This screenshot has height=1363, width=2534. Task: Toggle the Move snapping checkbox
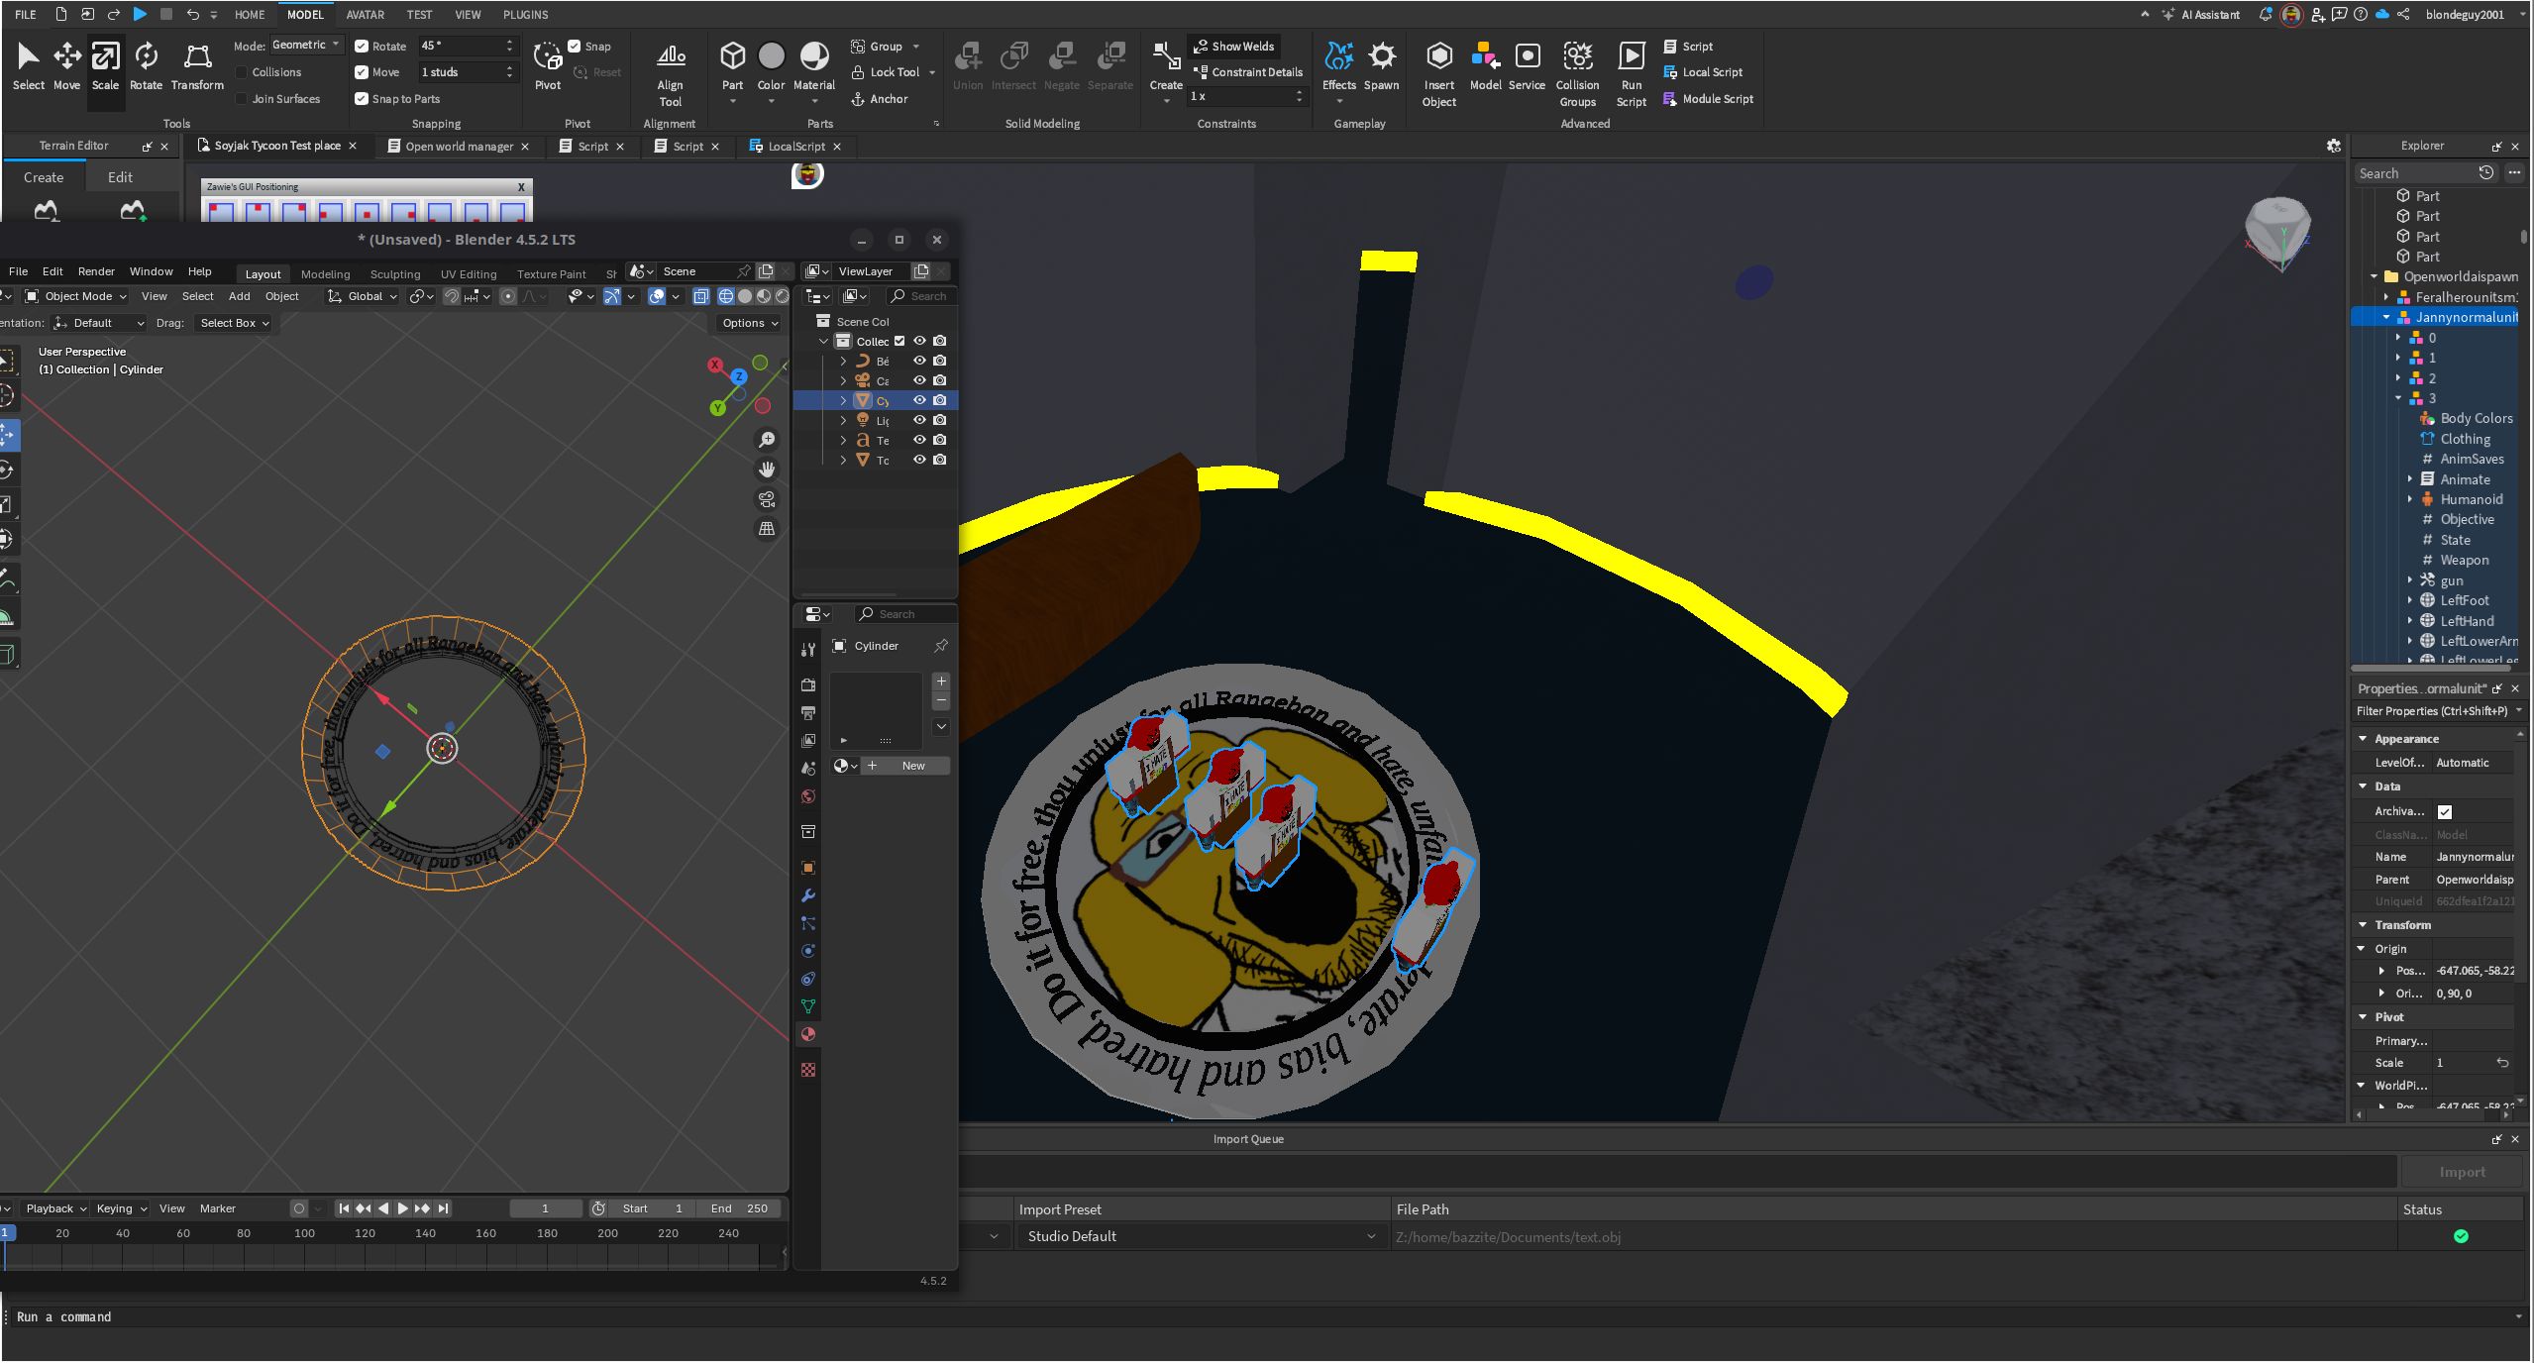pyautogui.click(x=362, y=72)
